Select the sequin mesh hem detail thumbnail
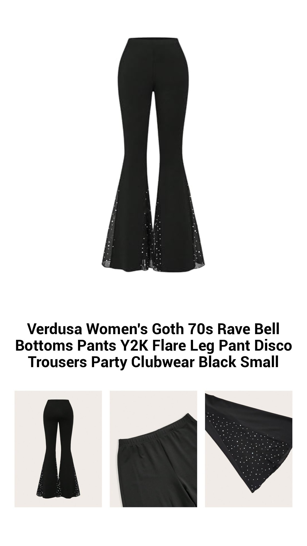The image size is (307, 546). coord(249,449)
